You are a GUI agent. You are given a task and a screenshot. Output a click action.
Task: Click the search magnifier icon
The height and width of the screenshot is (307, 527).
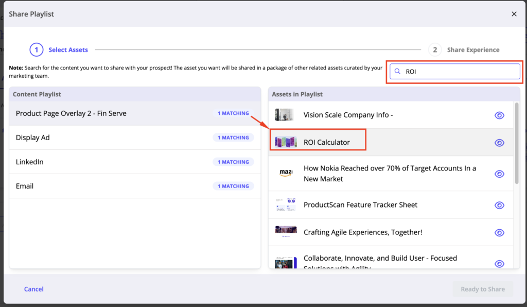(397, 72)
